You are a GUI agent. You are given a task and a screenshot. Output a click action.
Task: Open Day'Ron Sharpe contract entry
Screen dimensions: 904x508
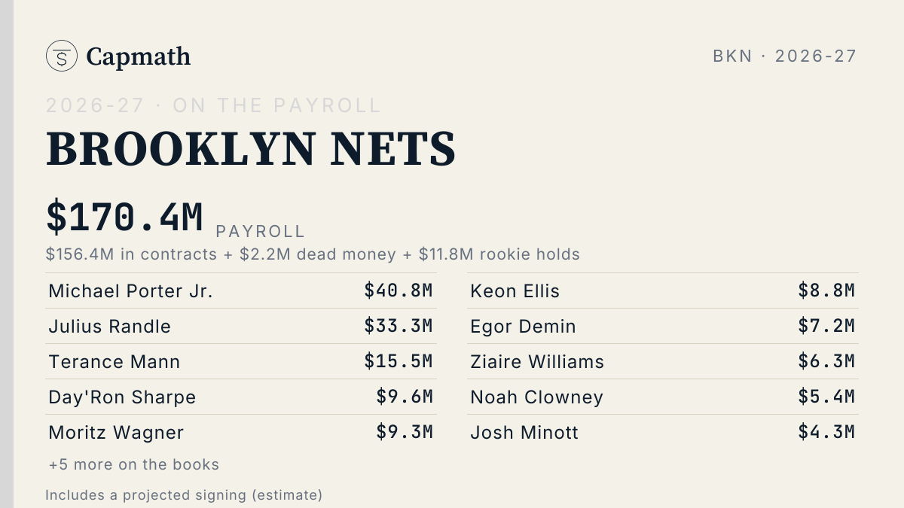[x=241, y=397]
